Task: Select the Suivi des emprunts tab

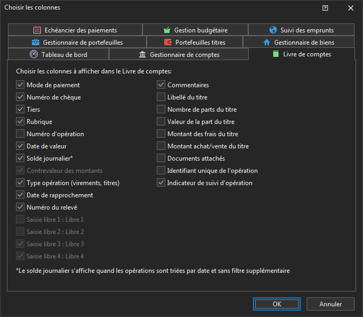Action: [x=301, y=30]
